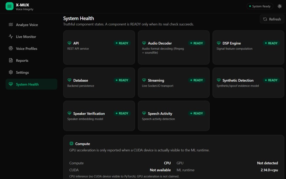Click the heart icon on Audio Decoder card
Image resolution: width=286 pixels, height=179 pixels.
click(144, 43)
